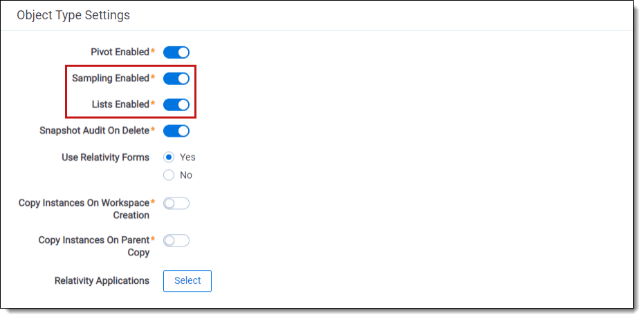Click the Use Relativity Forms label
644x319 pixels.
coord(105,157)
